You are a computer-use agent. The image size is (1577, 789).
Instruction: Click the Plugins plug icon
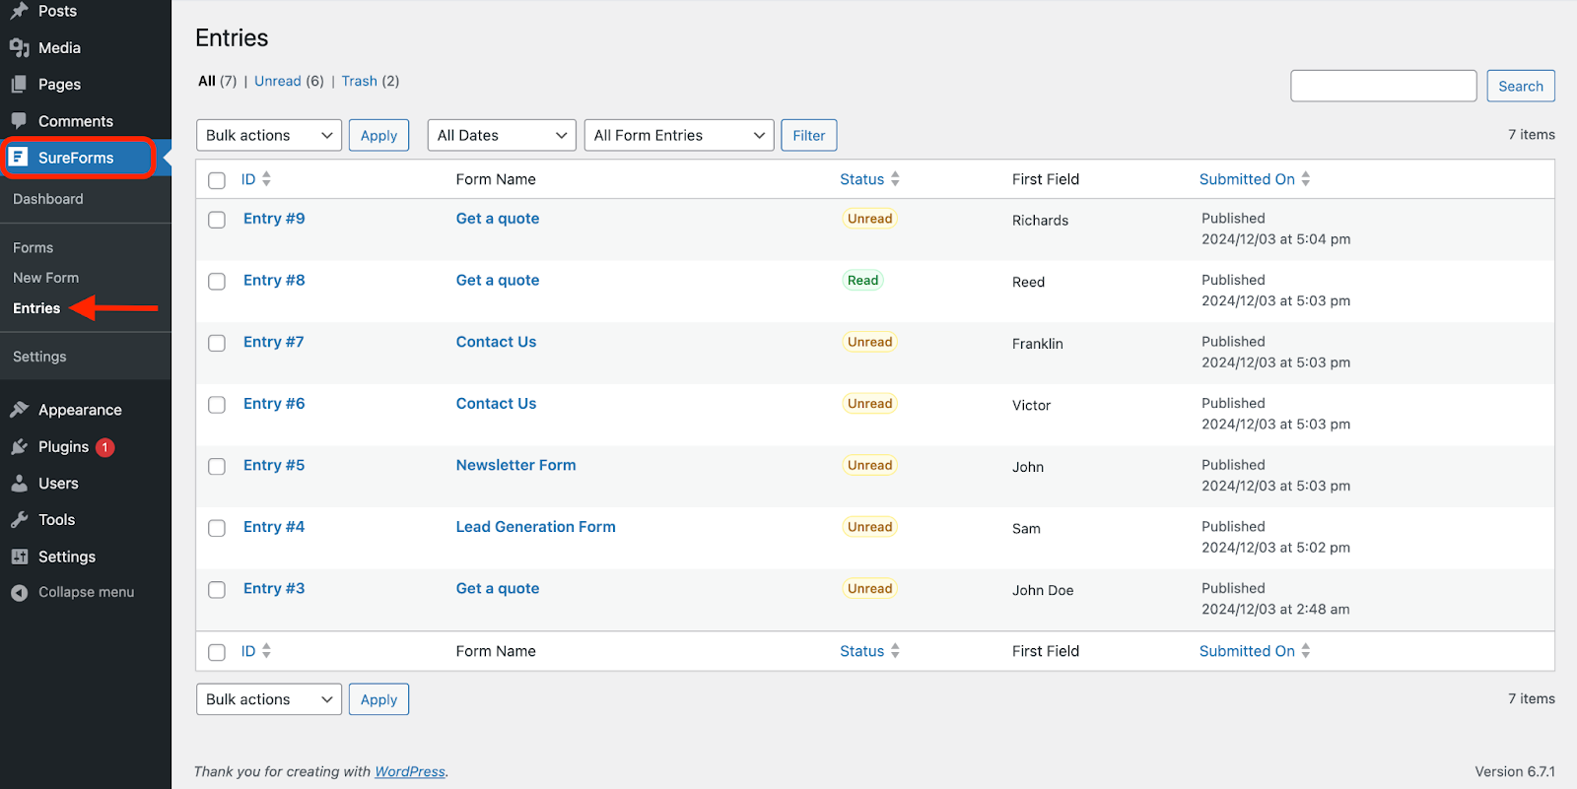point(19,446)
